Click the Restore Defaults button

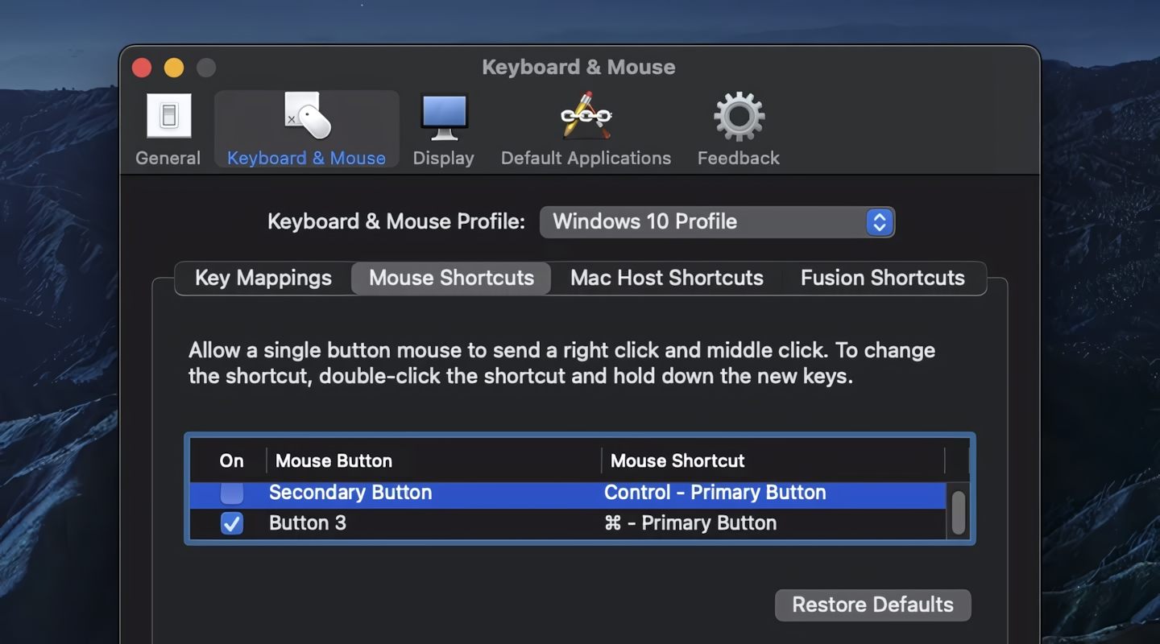(x=872, y=605)
